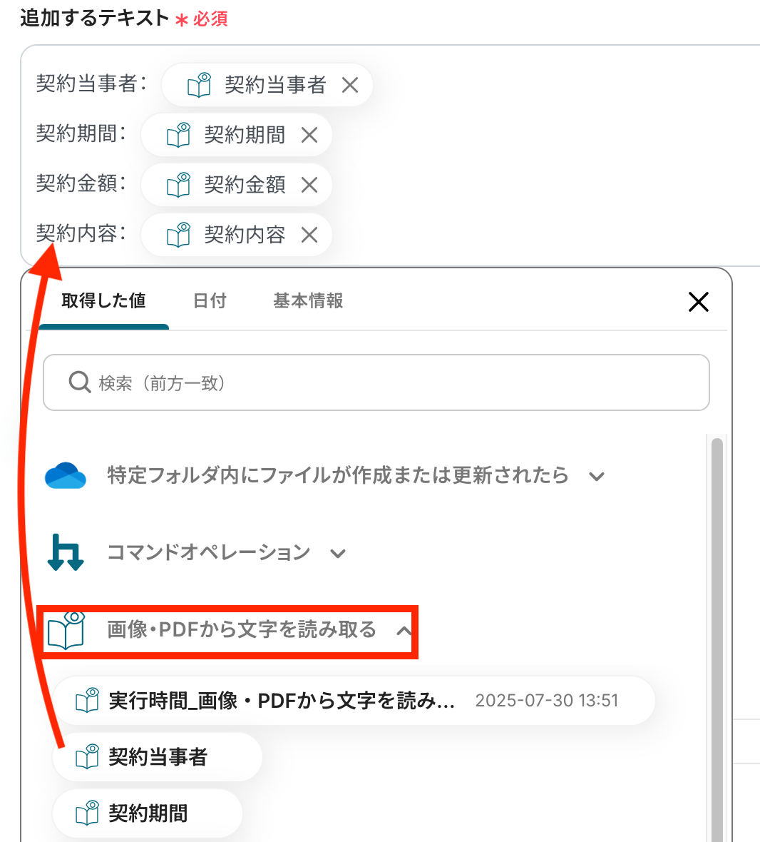Click the 契約期間 chip in text field
This screenshot has width=760, height=842.
pos(236,135)
